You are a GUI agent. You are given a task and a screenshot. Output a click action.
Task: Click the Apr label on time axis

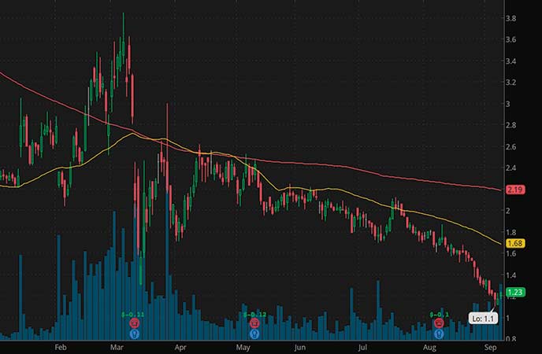tap(180, 345)
